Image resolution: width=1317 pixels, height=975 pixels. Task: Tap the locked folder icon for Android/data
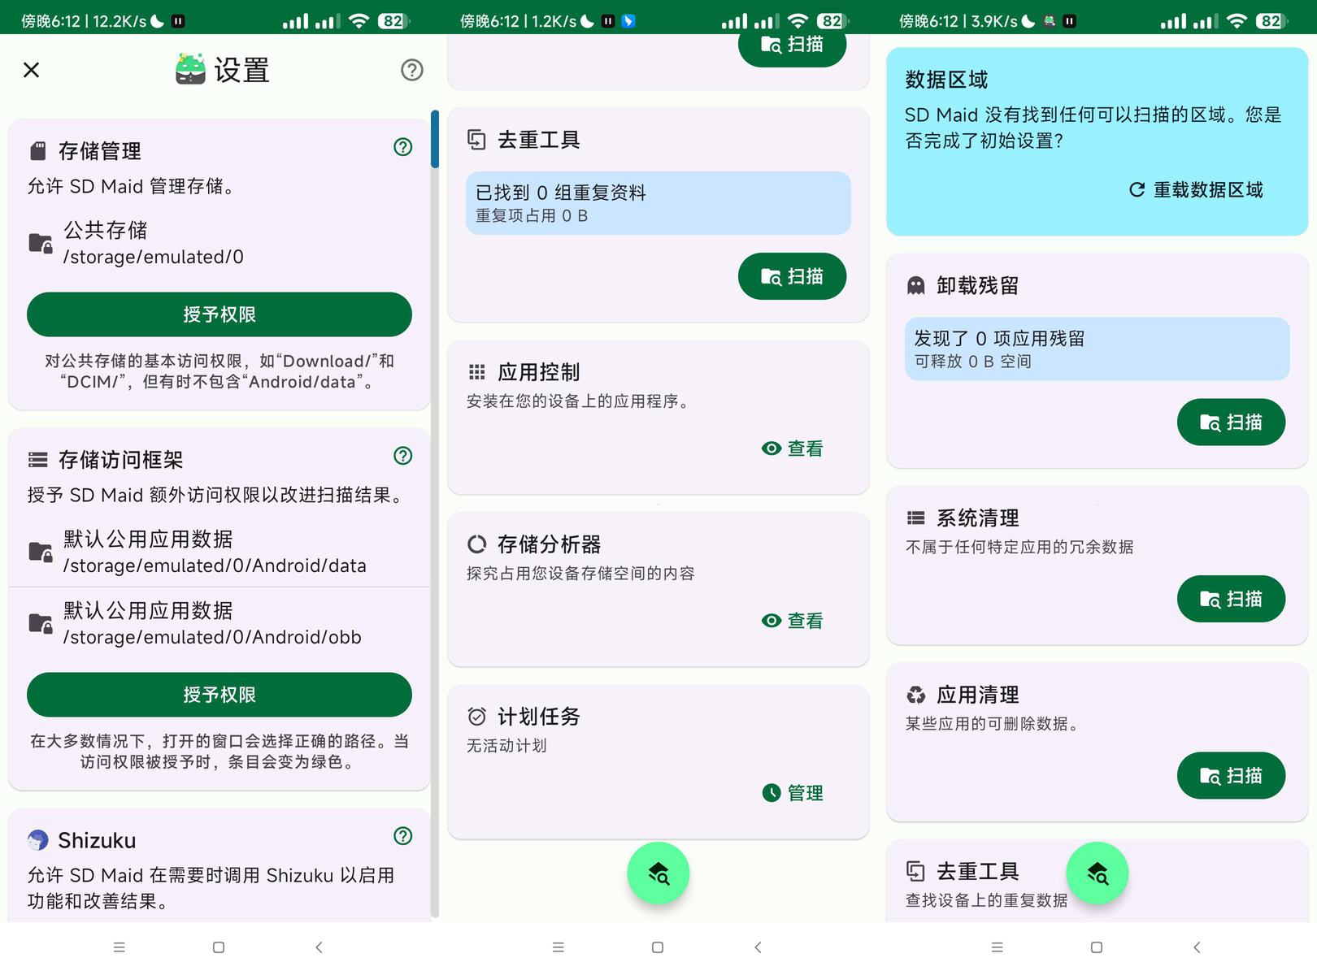coord(41,552)
